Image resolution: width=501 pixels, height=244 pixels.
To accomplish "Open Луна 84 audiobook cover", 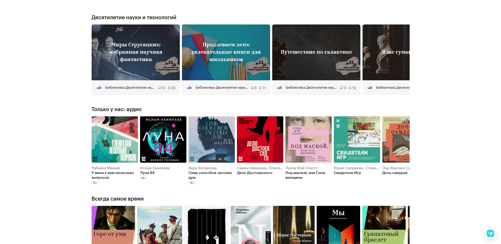I will (x=163, y=140).
